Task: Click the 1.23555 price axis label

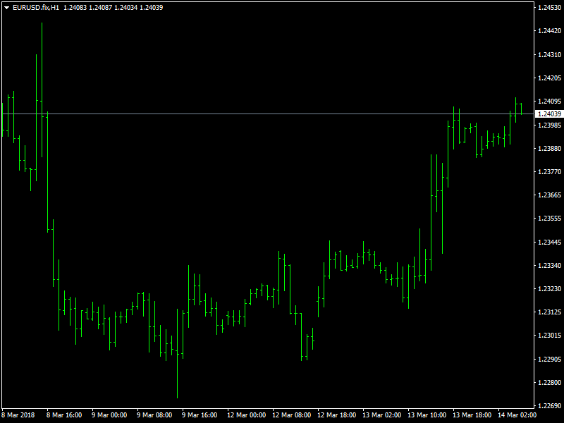Action: point(549,219)
